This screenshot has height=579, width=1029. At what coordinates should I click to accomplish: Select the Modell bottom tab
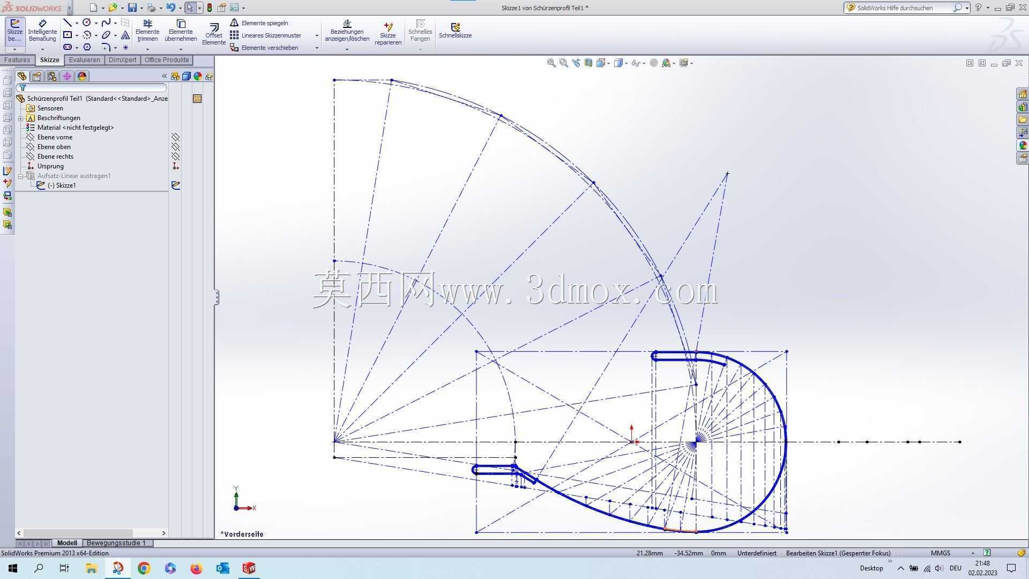pyautogui.click(x=67, y=543)
